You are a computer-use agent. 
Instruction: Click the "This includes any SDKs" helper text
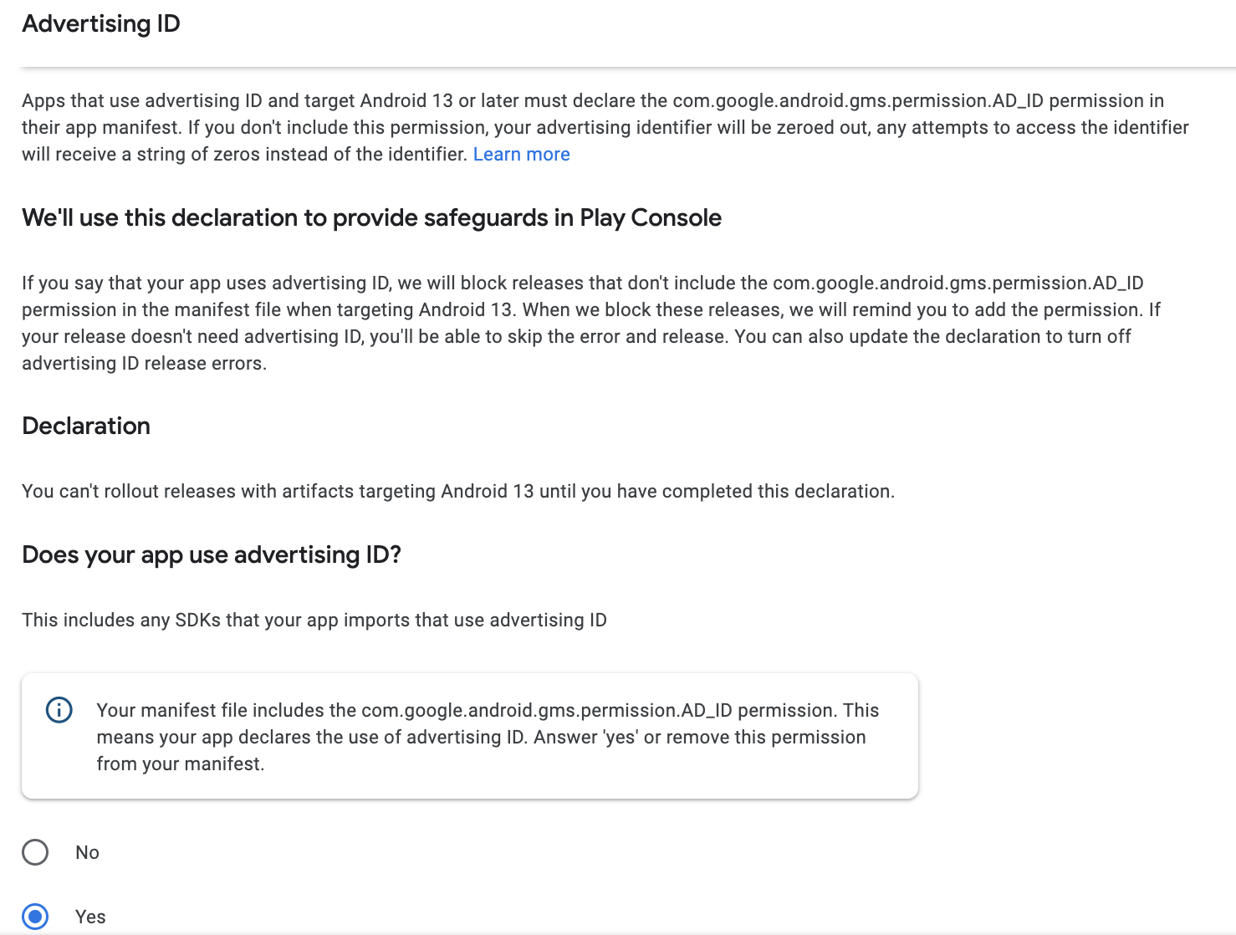314,621
